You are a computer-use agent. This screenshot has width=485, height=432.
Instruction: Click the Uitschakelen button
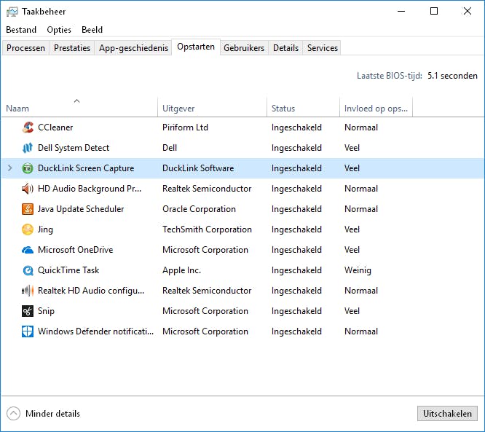[447, 414]
